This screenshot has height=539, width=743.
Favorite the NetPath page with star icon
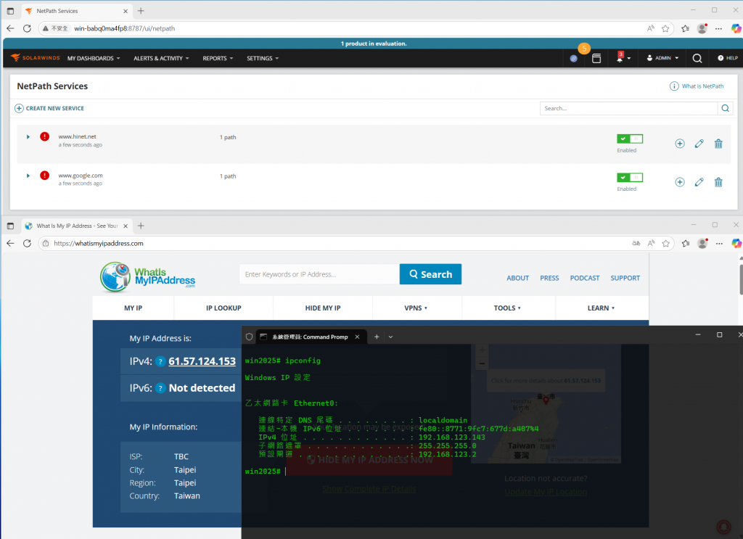pyautogui.click(x=665, y=28)
